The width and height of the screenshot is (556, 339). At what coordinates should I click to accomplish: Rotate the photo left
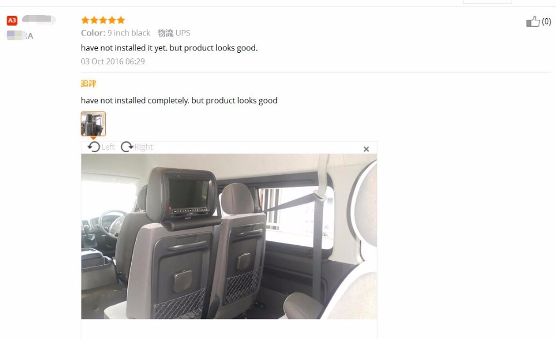[94, 147]
